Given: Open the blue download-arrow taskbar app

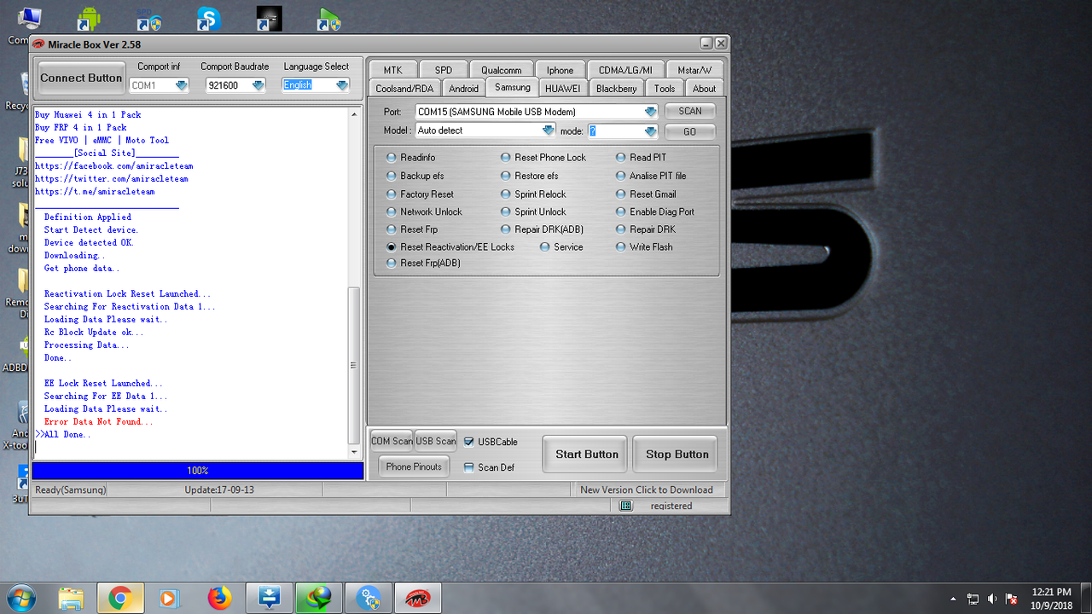Looking at the screenshot, I should tap(269, 599).
